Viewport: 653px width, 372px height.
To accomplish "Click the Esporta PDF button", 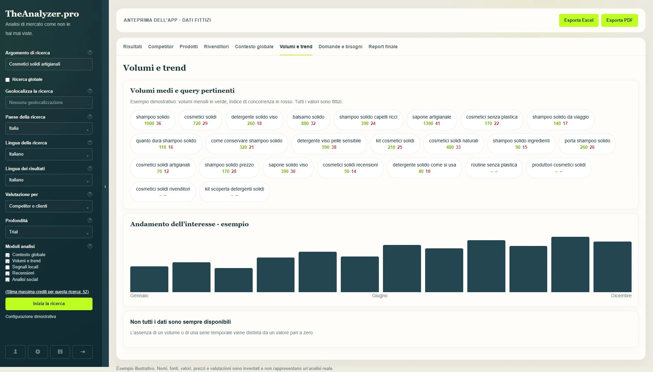I will 619,20.
